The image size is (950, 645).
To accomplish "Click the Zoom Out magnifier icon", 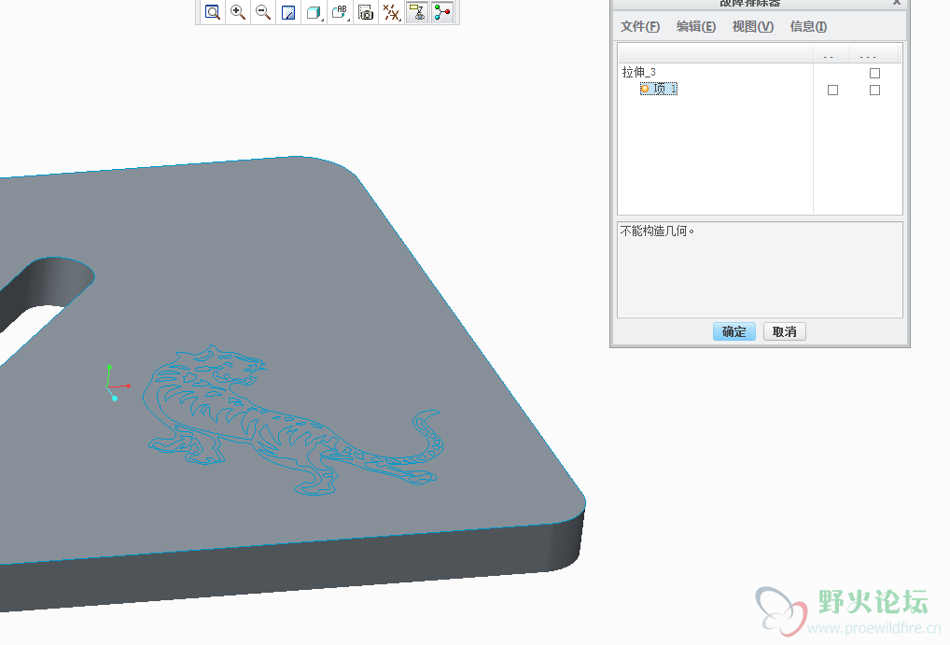I will 263,12.
